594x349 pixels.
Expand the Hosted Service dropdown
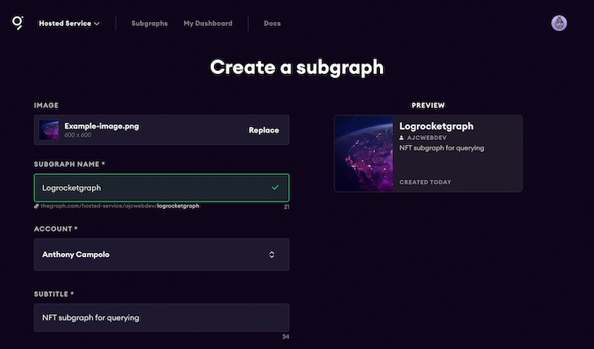(69, 24)
